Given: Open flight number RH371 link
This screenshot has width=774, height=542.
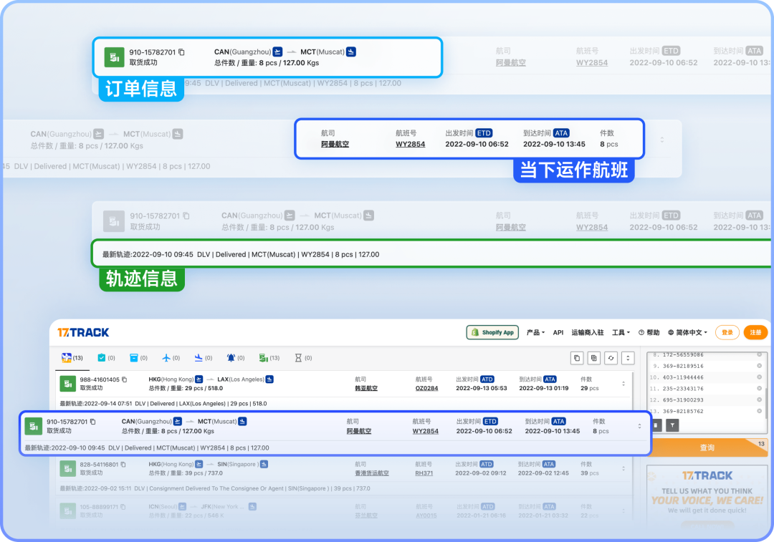Looking at the screenshot, I should [x=424, y=473].
